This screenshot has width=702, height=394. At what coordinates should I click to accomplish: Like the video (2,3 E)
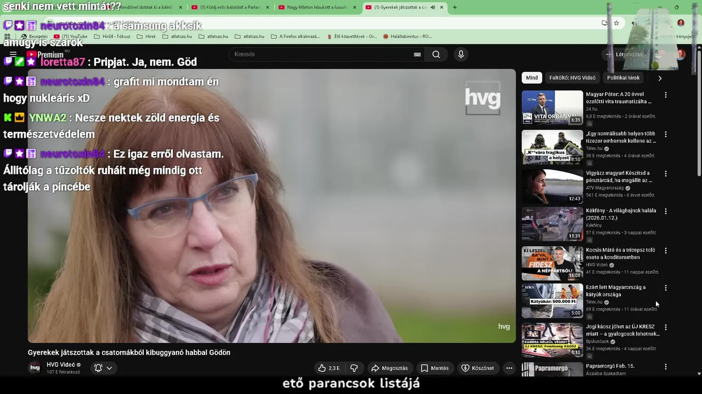(x=329, y=368)
